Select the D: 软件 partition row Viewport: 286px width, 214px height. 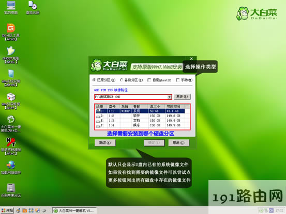click(x=140, y=116)
